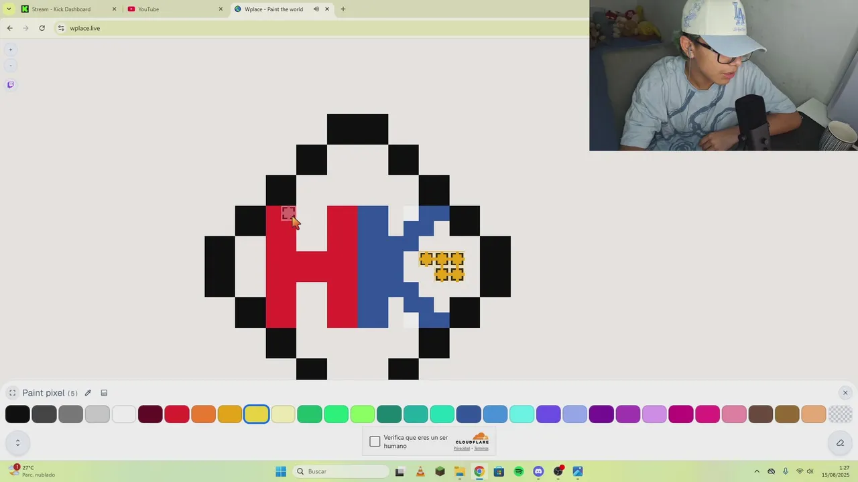Open VLC from the taskbar
Viewport: 858px width, 482px height.
click(x=420, y=471)
